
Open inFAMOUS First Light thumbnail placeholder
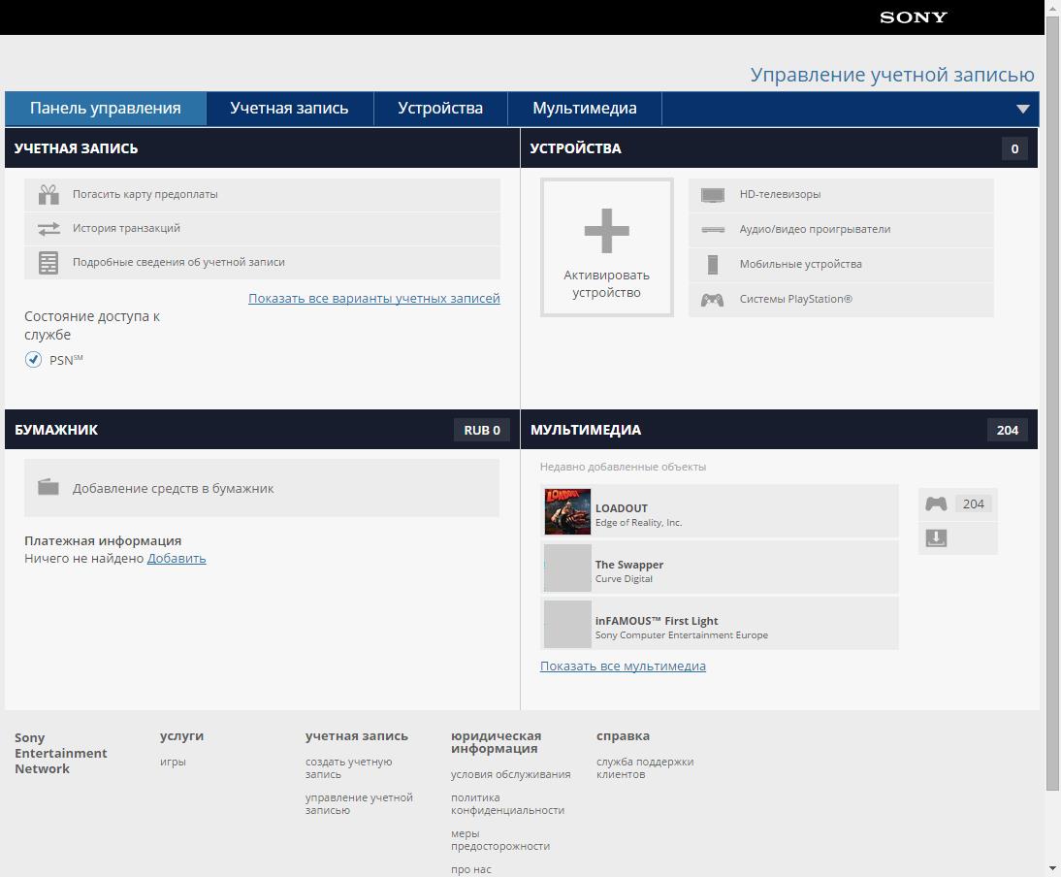click(567, 624)
